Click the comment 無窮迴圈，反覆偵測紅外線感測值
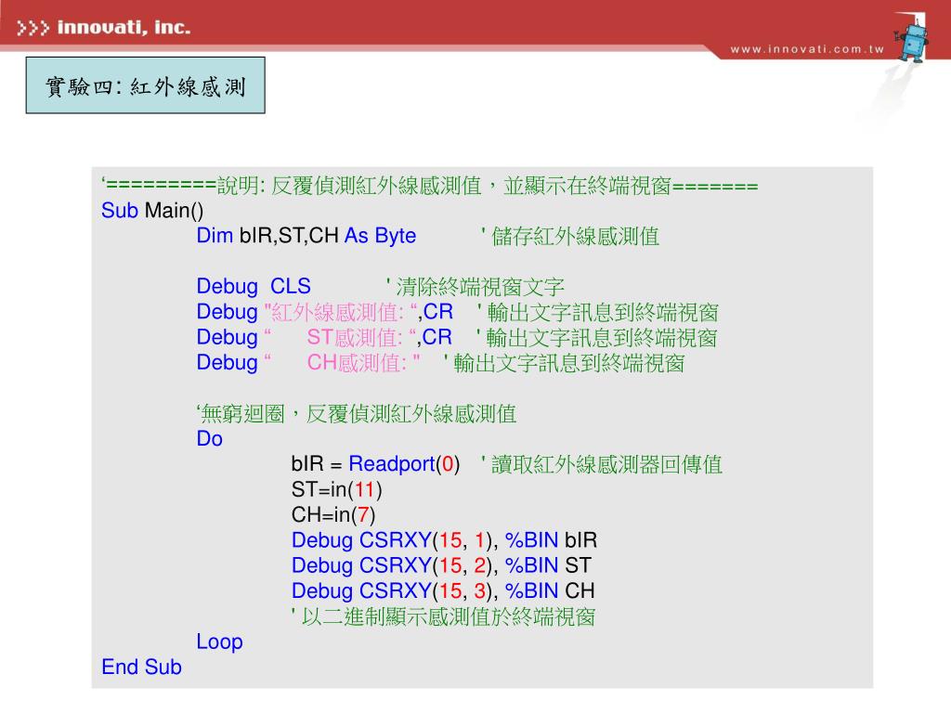This screenshot has height=713, width=951. click(357, 413)
